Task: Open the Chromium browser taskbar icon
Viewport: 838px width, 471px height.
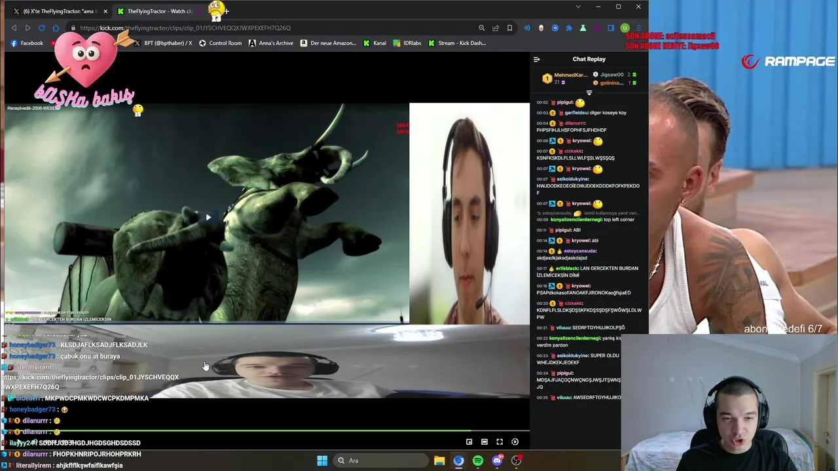Action: click(458, 461)
